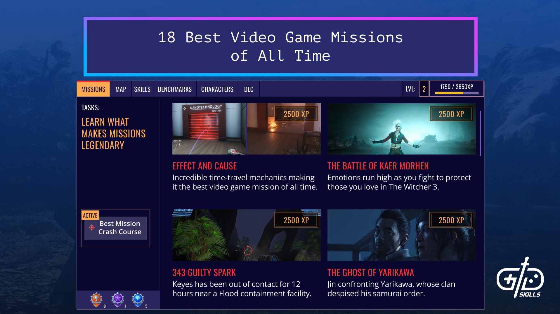This screenshot has width=560, height=314.
Task: Open the Missions tab
Action: (x=93, y=89)
